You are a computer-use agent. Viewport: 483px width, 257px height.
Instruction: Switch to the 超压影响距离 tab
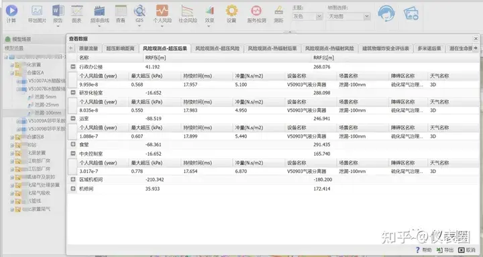click(120, 48)
